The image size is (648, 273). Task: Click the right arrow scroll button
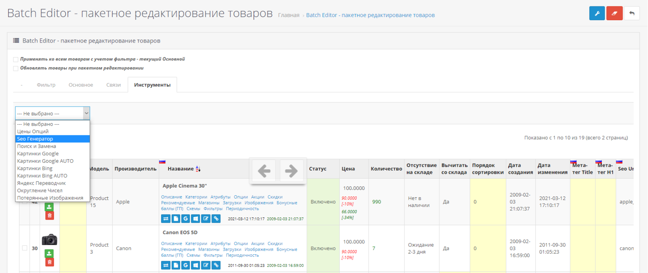coord(291,171)
